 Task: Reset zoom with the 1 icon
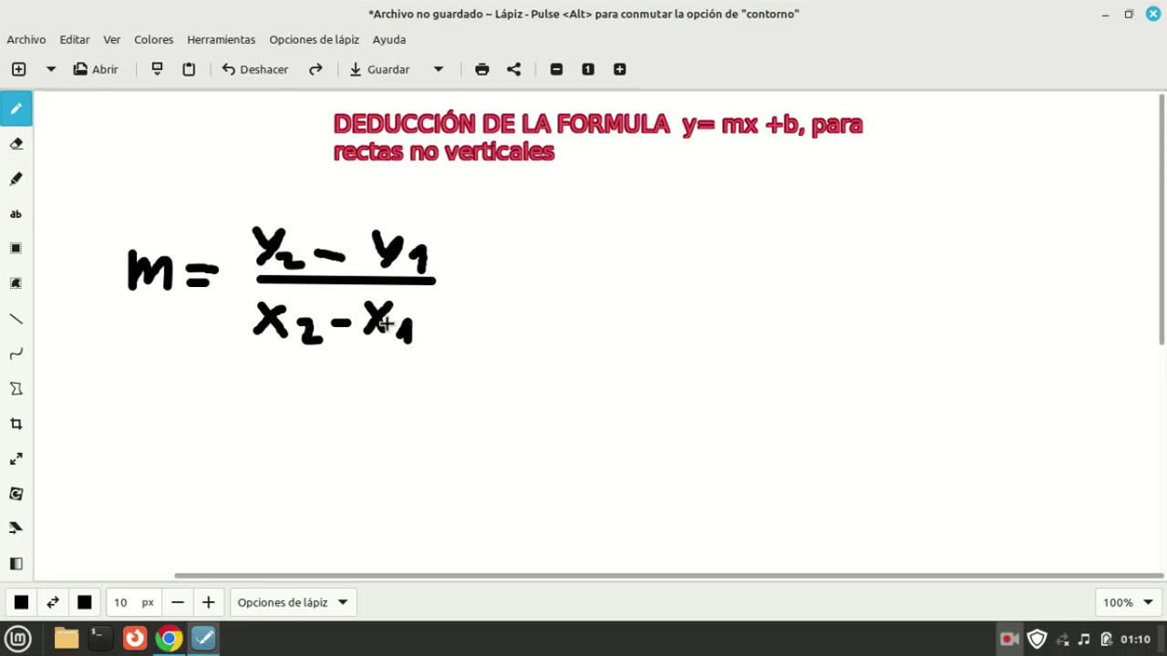(588, 69)
